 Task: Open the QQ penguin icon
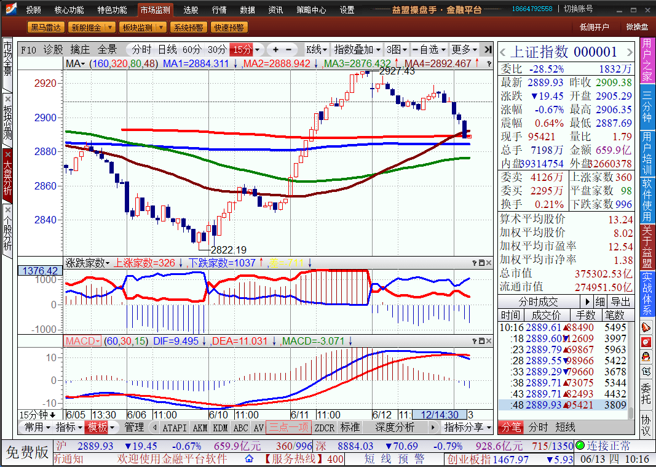pyautogui.click(x=646, y=357)
